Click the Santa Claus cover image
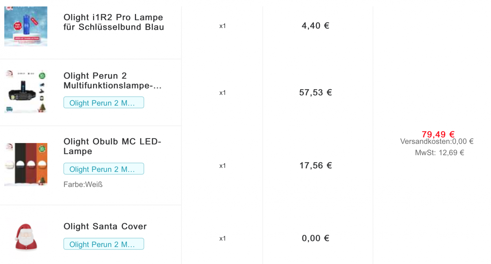The image size is (491, 264). tap(26, 238)
